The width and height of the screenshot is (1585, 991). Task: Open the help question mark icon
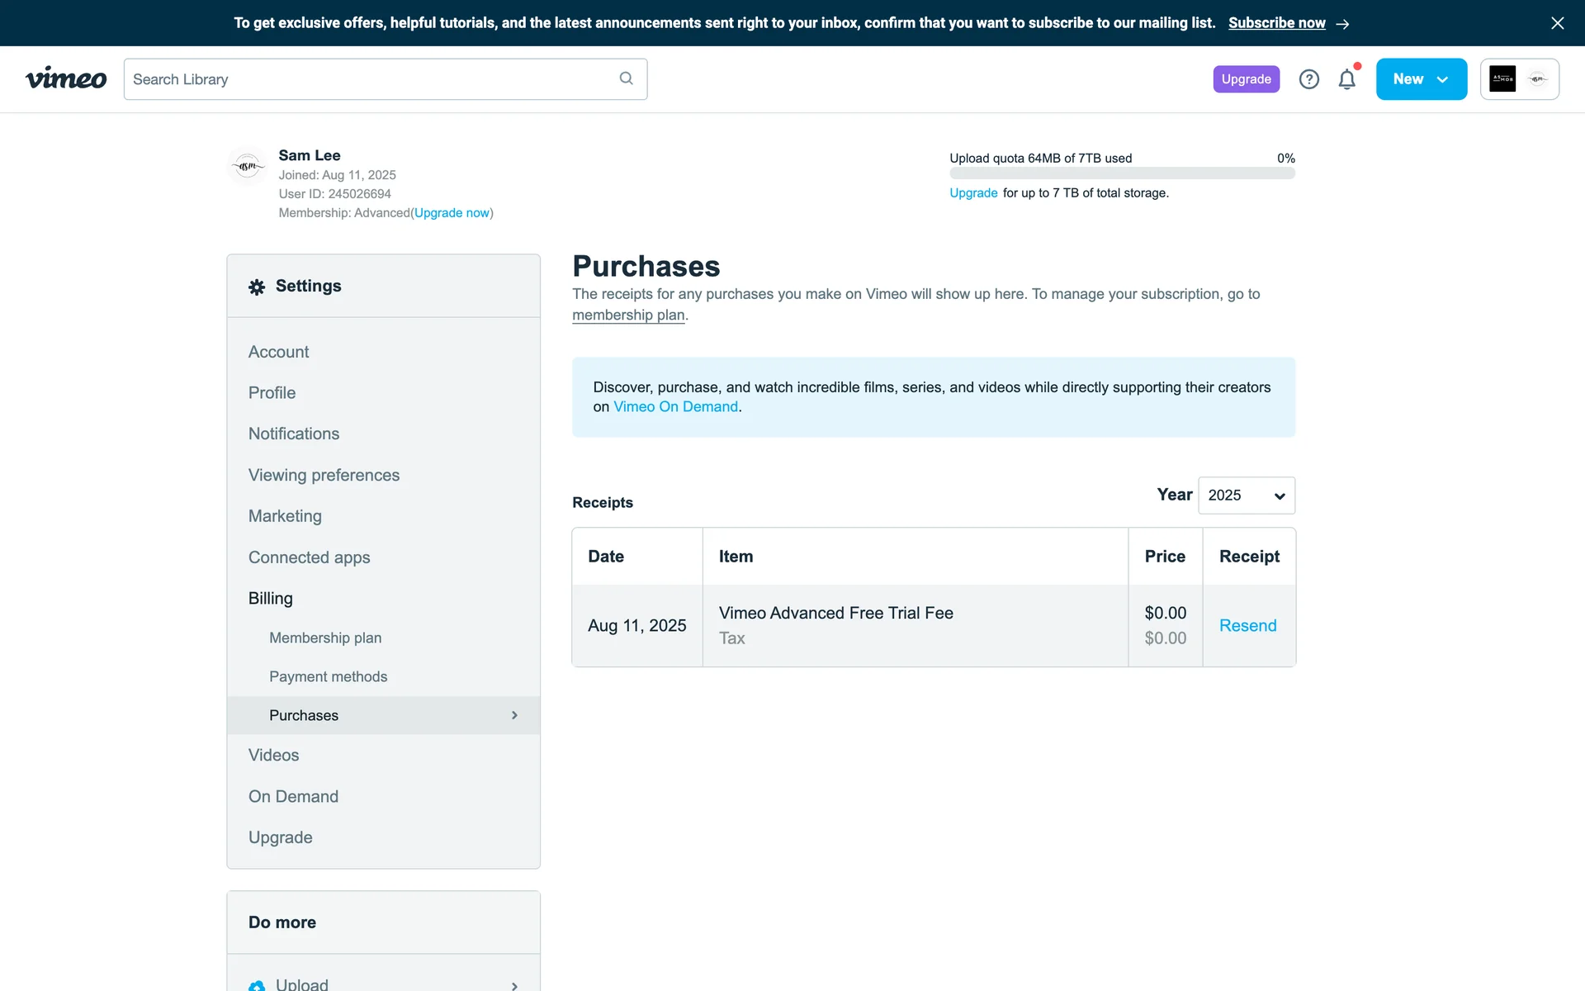1308,79
